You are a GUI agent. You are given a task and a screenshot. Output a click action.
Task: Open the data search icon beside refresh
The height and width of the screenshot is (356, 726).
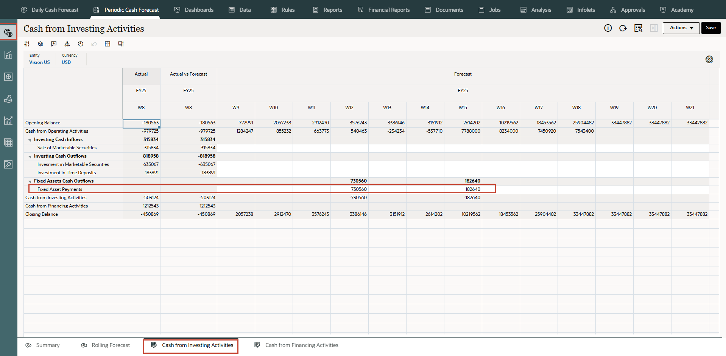point(638,28)
